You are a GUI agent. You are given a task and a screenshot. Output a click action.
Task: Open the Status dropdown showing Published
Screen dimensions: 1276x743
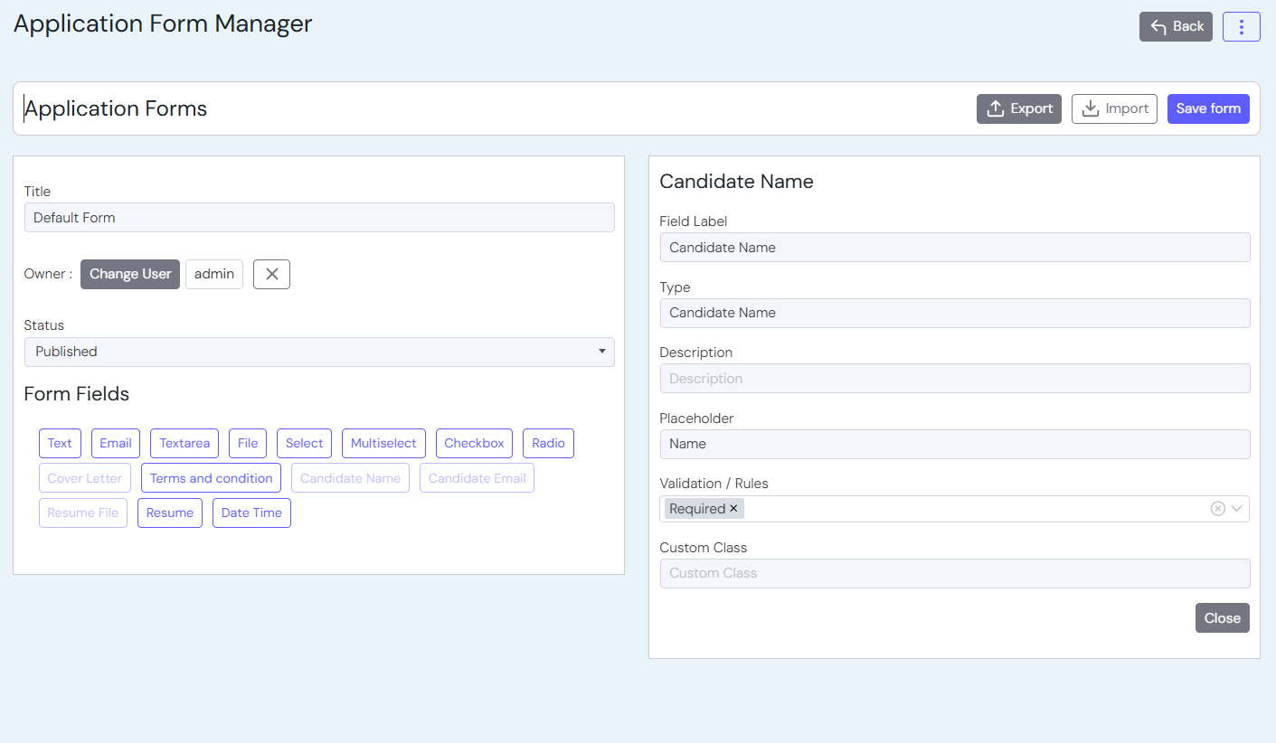tap(319, 352)
